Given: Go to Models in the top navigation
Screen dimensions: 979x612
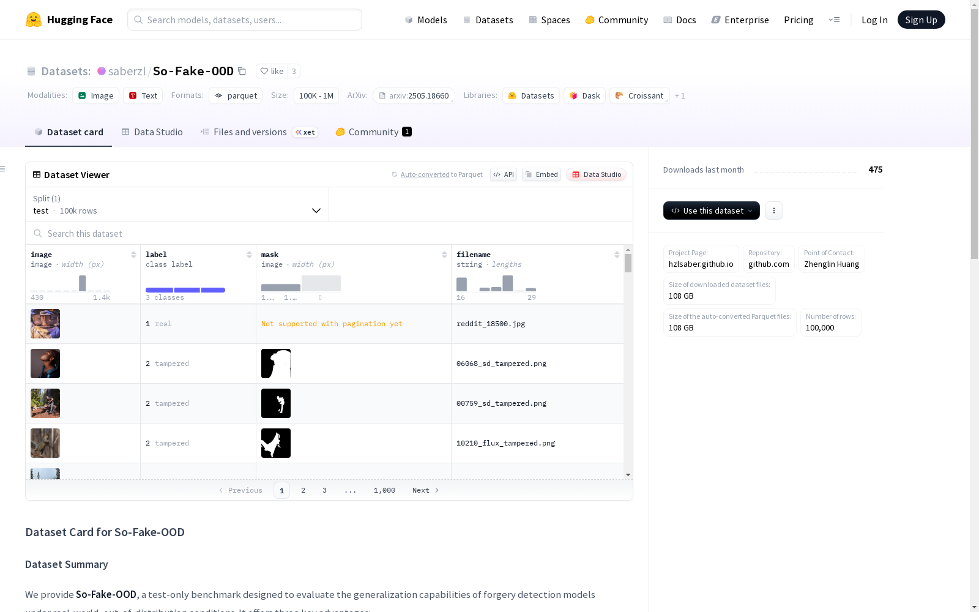Looking at the screenshot, I should coord(426,20).
